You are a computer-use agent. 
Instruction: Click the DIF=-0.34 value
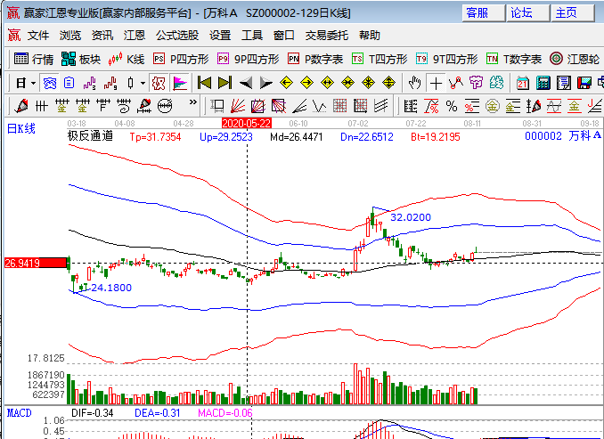(x=93, y=413)
